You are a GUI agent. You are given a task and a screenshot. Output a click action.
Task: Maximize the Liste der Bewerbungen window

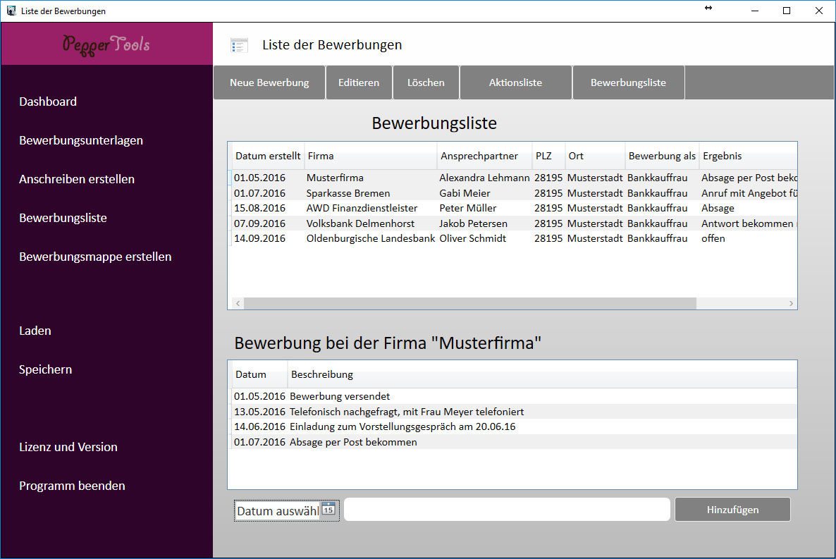(x=787, y=11)
